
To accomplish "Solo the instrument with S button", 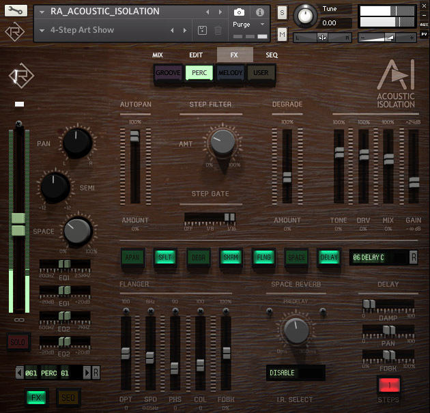I will pyautogui.click(x=283, y=12).
